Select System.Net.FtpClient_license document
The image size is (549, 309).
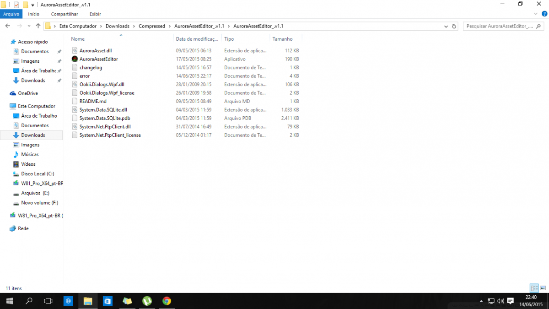coord(106,135)
